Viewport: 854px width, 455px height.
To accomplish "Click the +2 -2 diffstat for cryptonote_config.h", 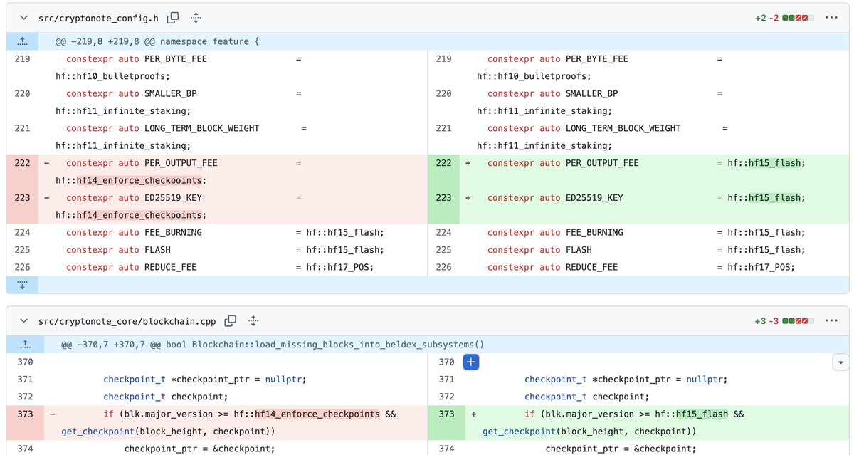I will 785,17.
